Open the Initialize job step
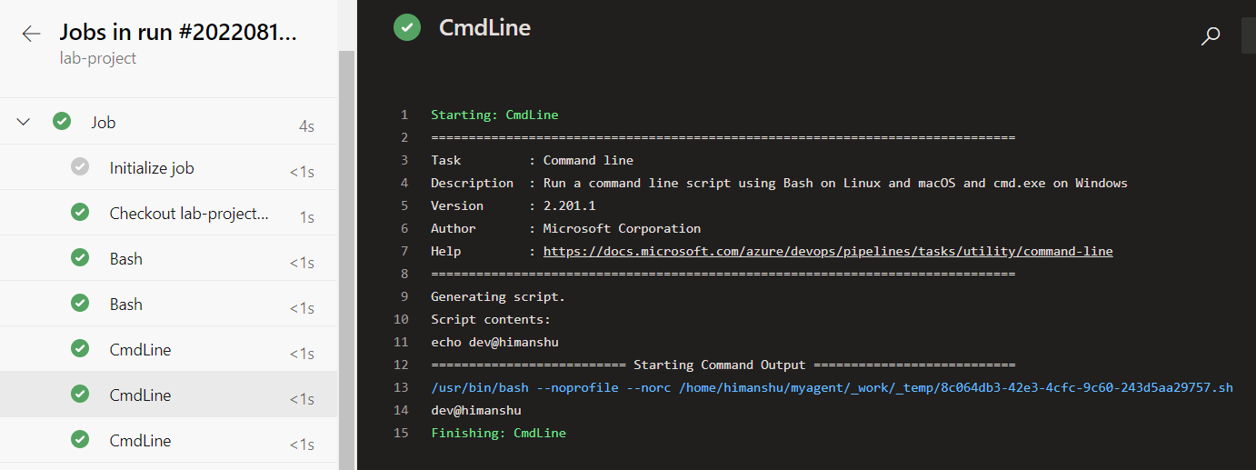Viewport: 1256px width, 470px height. tap(168, 166)
